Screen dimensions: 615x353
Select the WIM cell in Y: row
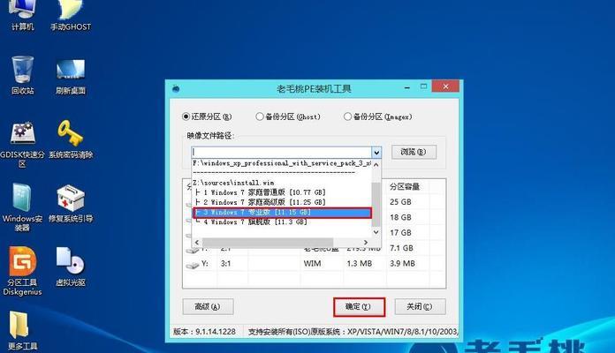point(312,264)
